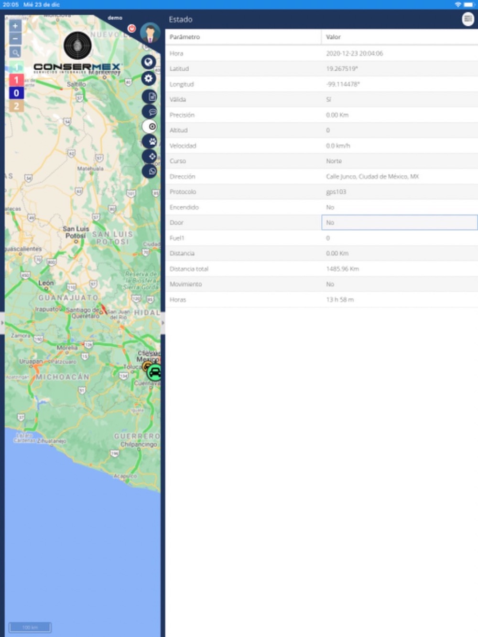The width and height of the screenshot is (478, 637).
Task: Open the map search magnifier
Action: (15, 53)
